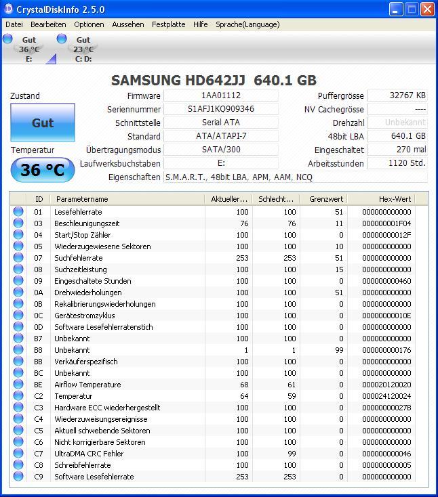Click the Eingeschaltet field 270 mal
This screenshot has height=497, width=438.
tap(397, 150)
